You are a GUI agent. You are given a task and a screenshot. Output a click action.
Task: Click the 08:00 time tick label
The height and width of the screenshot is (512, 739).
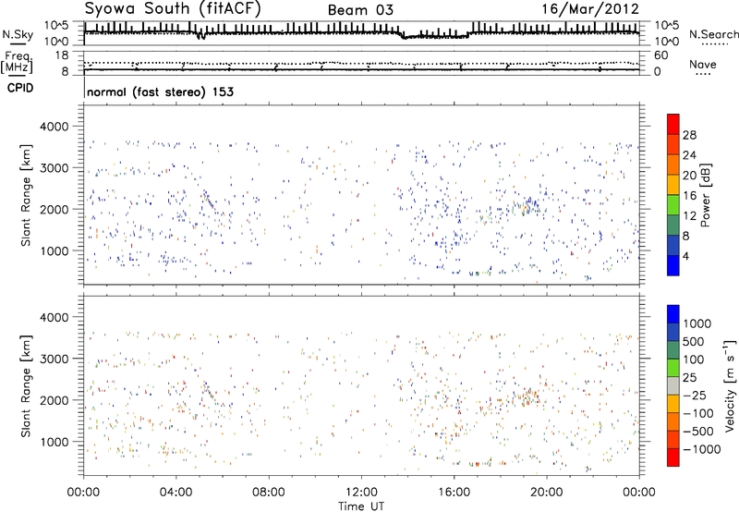[269, 493]
